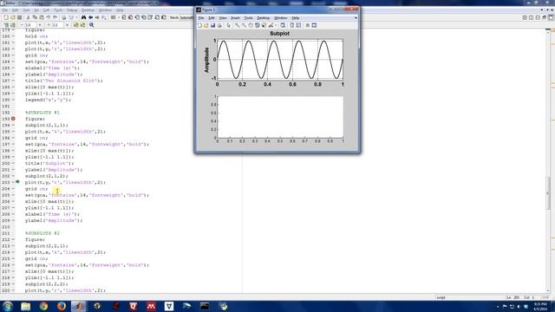Image resolution: width=555 pixels, height=312 pixels.
Task: Click MATLAB icon in taskbar
Action: (x=79, y=306)
